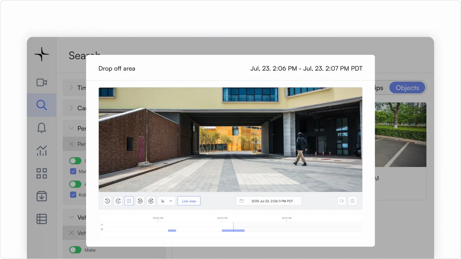Click the camera clip icon button in player
The height and width of the screenshot is (259, 461).
[342, 201]
